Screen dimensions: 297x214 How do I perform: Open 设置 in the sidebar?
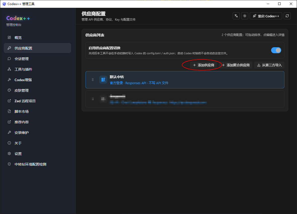(x=37, y=153)
